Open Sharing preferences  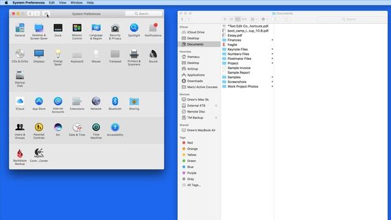coord(134,103)
